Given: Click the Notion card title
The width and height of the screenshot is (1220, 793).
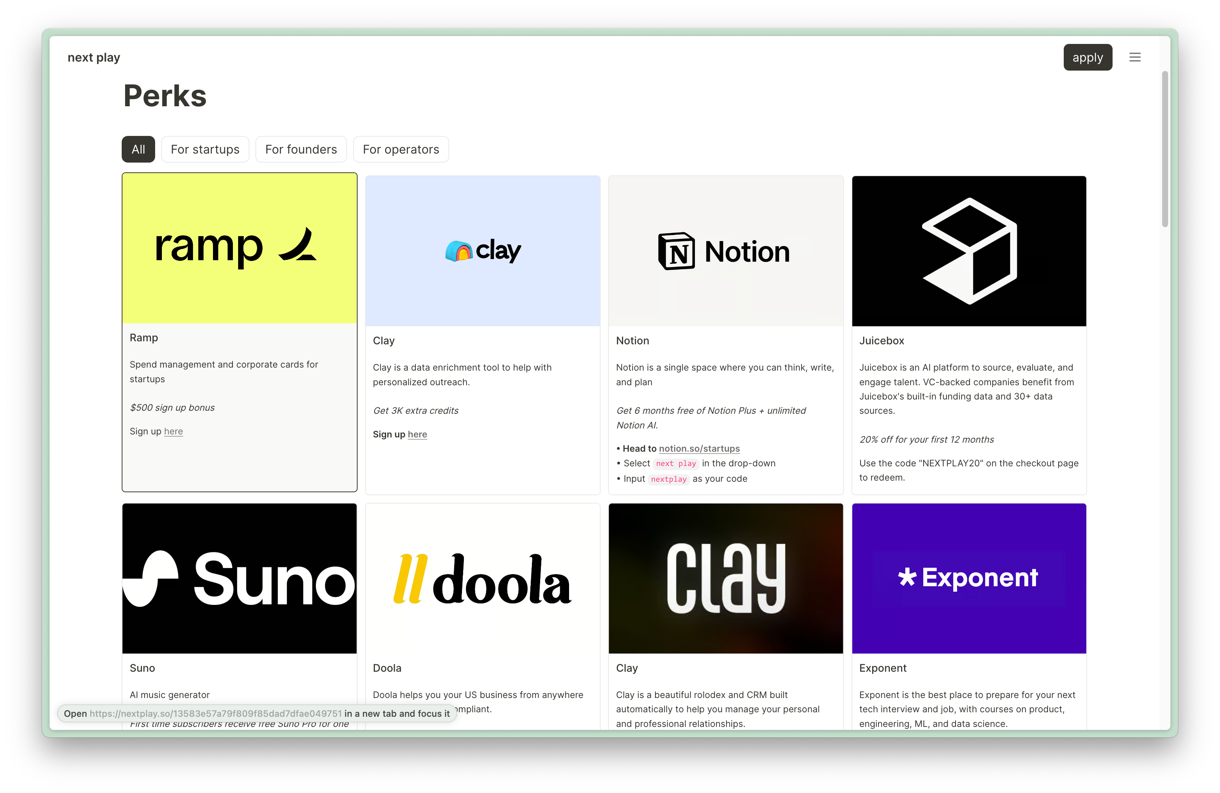Looking at the screenshot, I should 632,341.
